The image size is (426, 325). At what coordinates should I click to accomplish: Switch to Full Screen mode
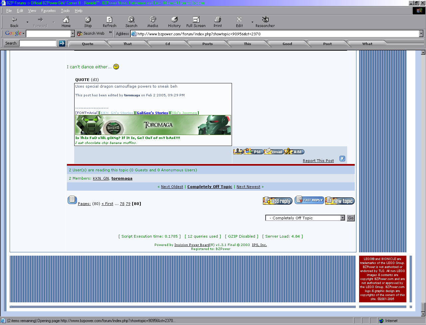[195, 22]
